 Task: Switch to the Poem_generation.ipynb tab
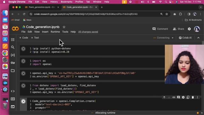pos(41,7)
